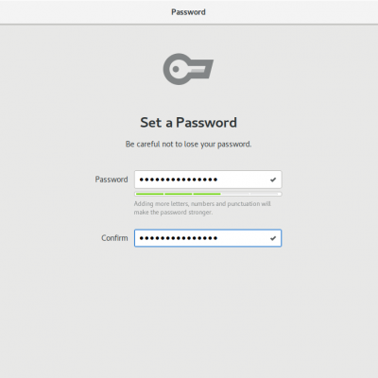Click the masked dots in Password field
This screenshot has width=378, height=378.
pos(179,180)
